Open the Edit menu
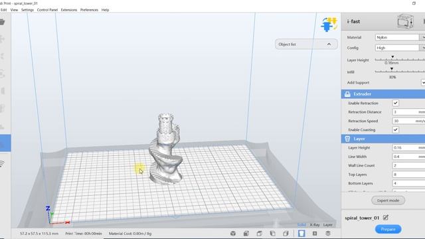 tap(3, 10)
